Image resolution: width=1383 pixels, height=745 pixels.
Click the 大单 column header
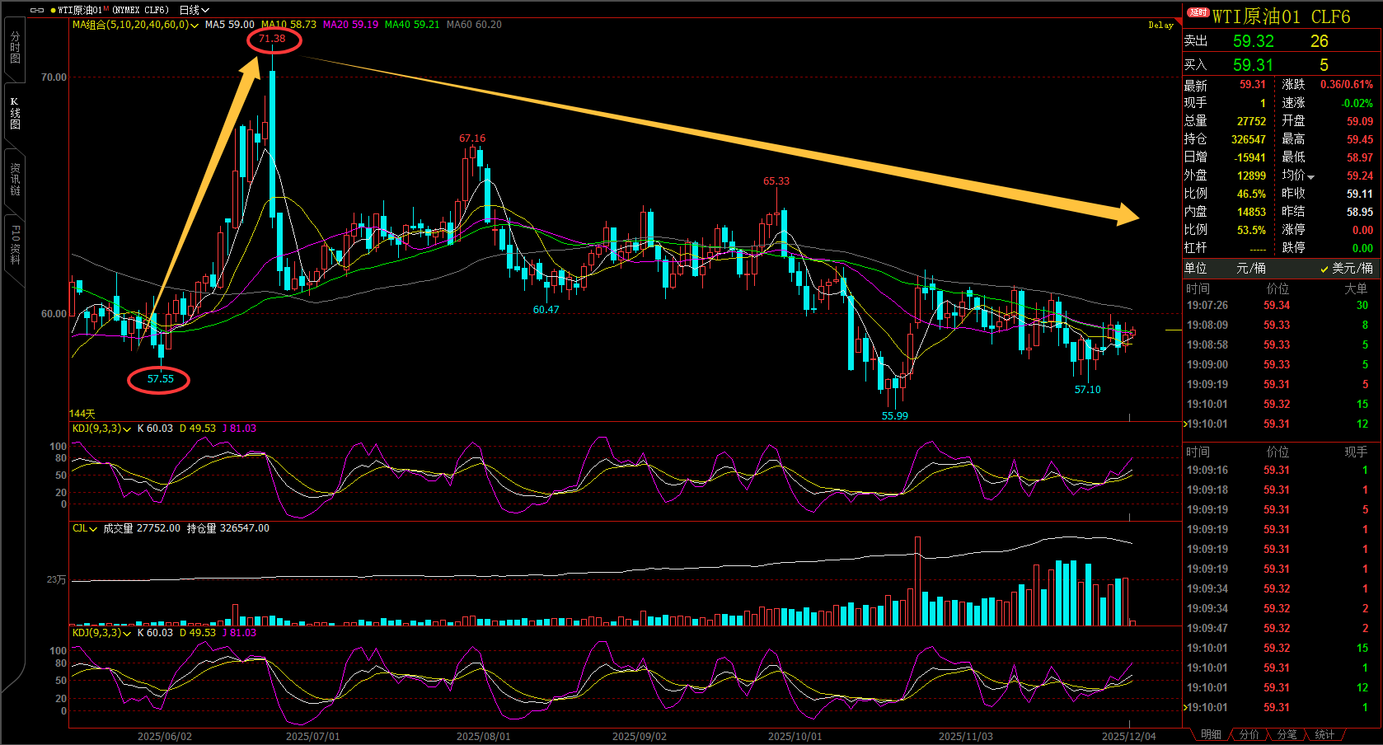[1355, 288]
